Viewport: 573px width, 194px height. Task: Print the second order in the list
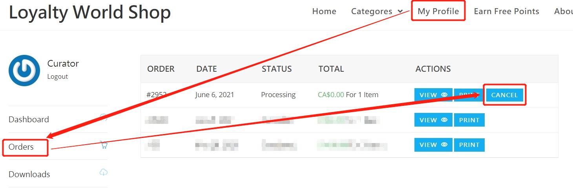[x=469, y=120]
